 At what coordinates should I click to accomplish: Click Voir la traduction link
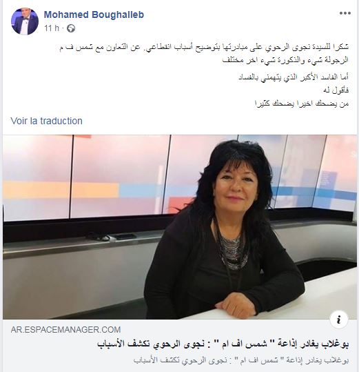pos(47,121)
